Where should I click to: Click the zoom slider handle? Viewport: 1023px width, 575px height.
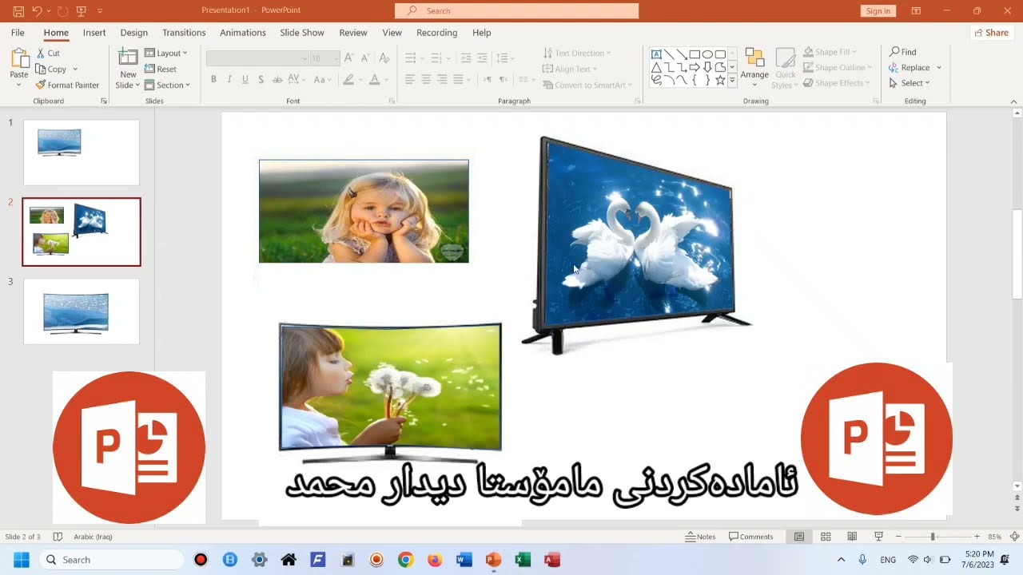[933, 537]
